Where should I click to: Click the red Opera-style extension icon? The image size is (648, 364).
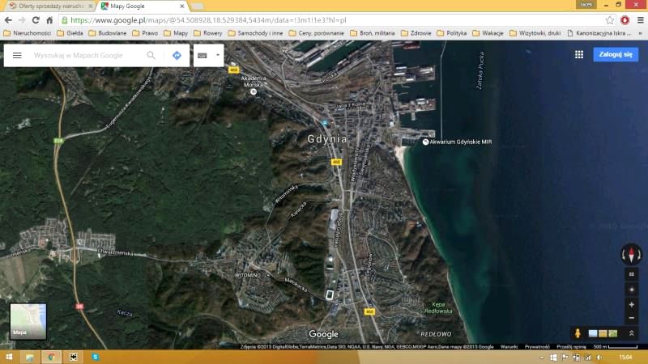click(x=625, y=19)
